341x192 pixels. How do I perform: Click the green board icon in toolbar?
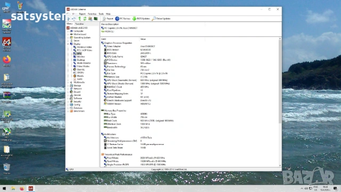[x=95, y=19]
